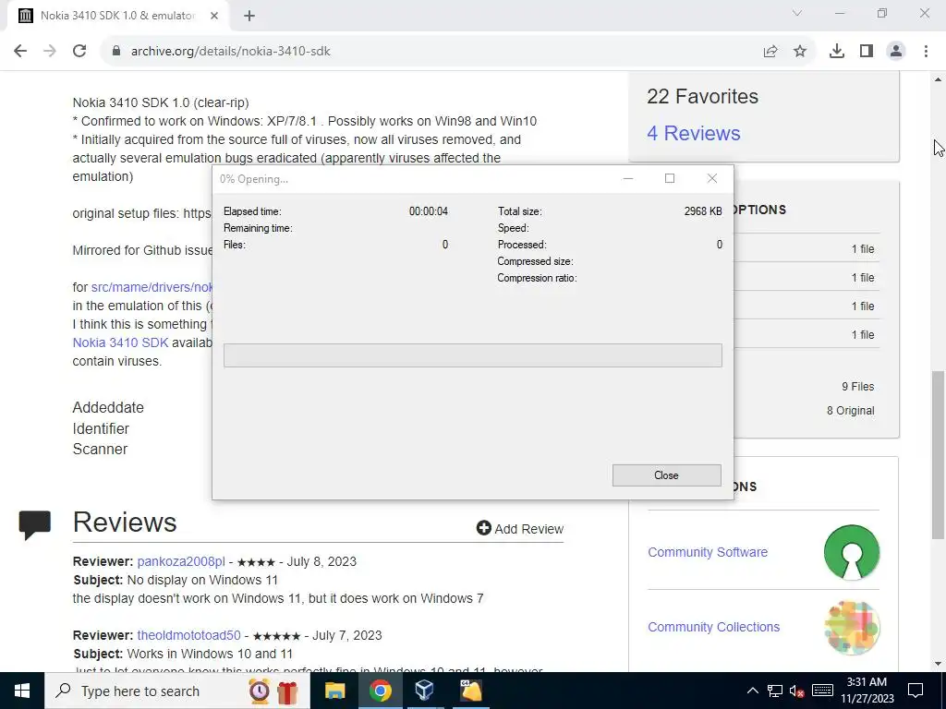Open the 4 Reviews link
The width and height of the screenshot is (946, 709).
click(x=693, y=133)
